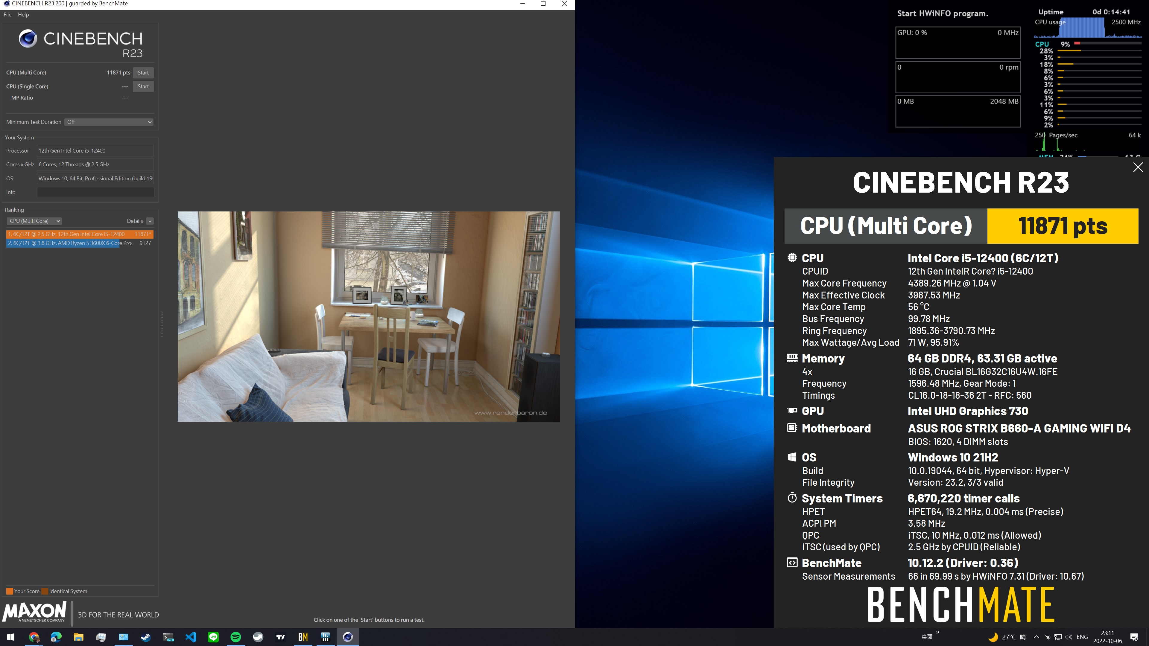Open Spotify from the taskbar
The width and height of the screenshot is (1149, 646).
tap(235, 637)
